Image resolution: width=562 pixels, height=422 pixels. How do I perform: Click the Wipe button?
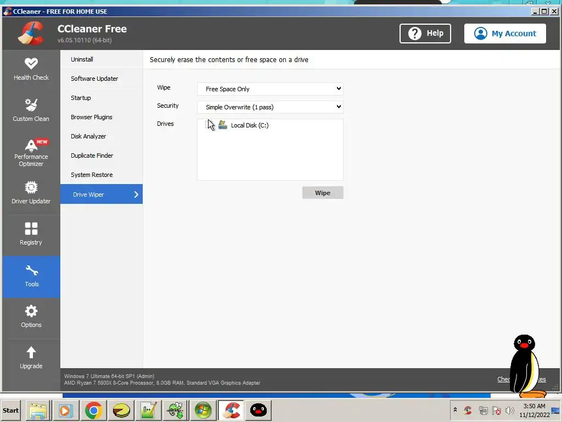click(x=323, y=193)
